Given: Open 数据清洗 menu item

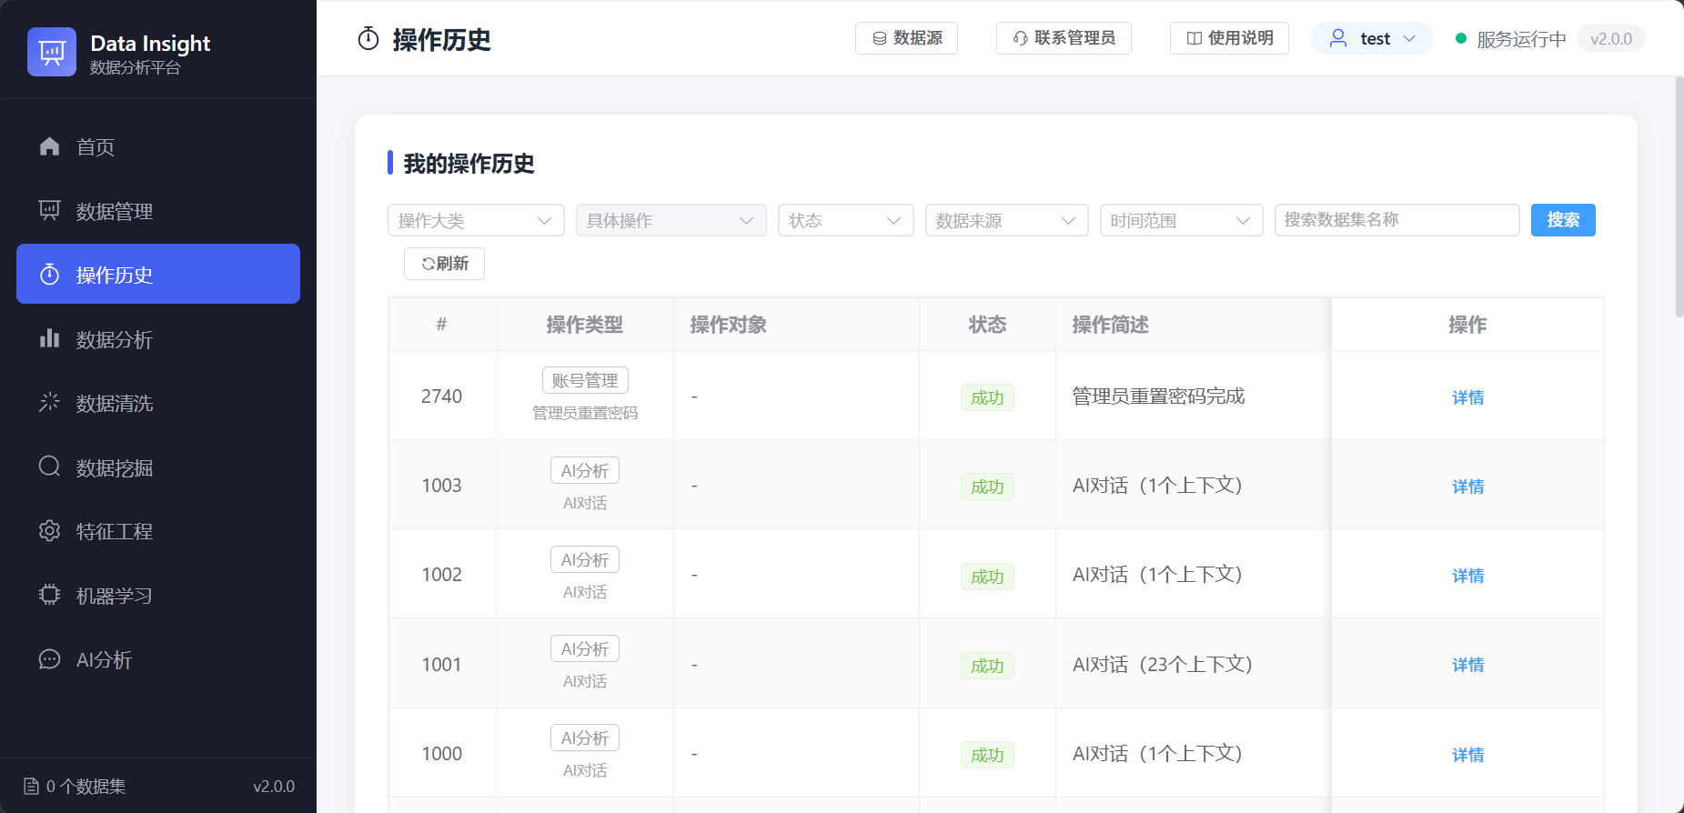Looking at the screenshot, I should tap(158, 402).
